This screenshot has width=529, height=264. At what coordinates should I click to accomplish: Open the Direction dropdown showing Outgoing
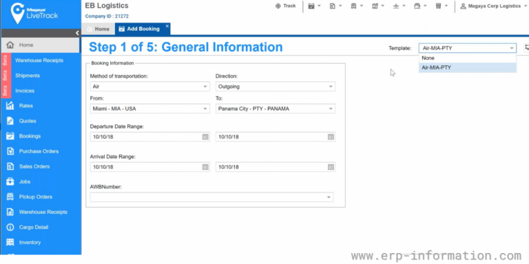pyautogui.click(x=276, y=87)
